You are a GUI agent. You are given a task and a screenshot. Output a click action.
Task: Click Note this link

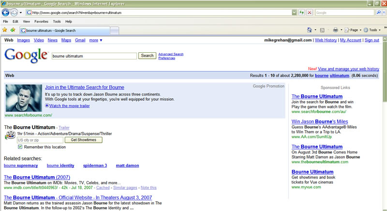(149, 188)
